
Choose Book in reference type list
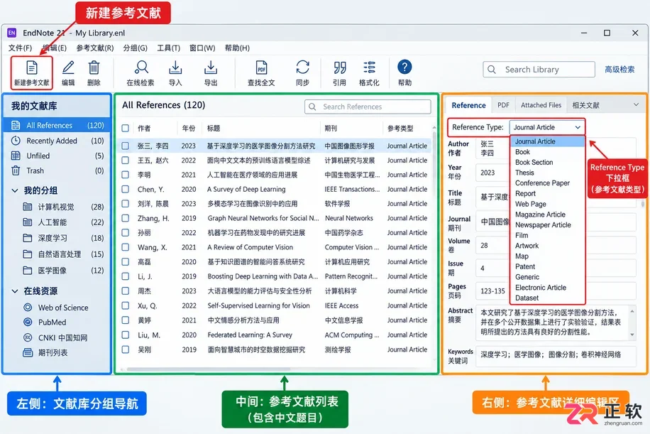[547, 152]
